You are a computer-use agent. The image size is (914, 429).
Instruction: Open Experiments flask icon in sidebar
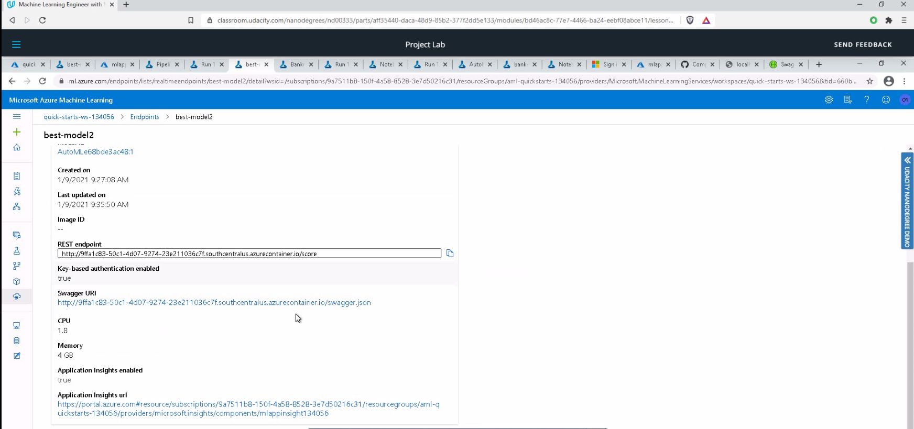coord(17,251)
